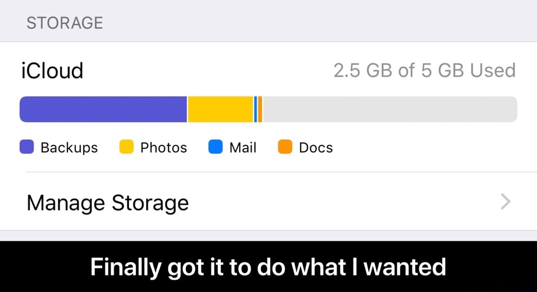The width and height of the screenshot is (537, 292).
Task: Tap the orange Docs legend icon
Action: click(284, 147)
